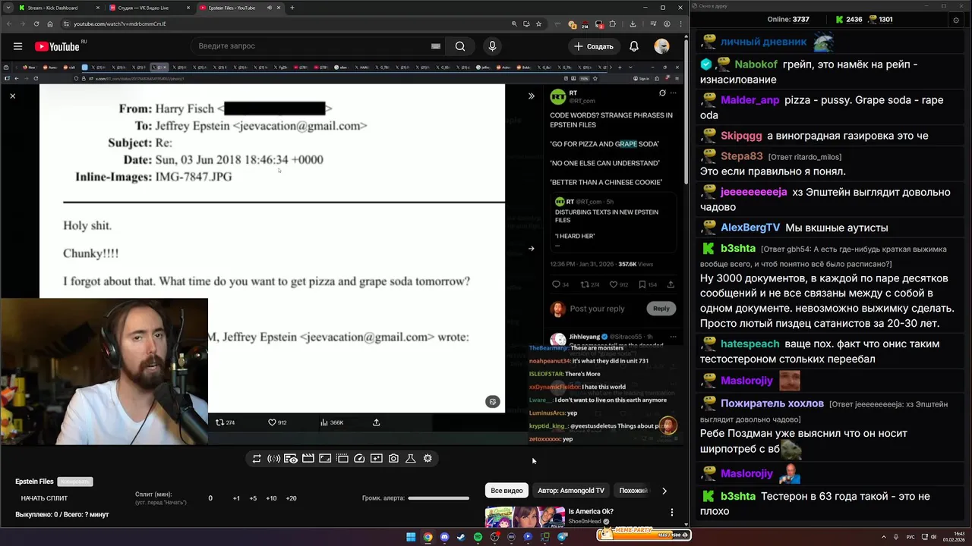972x546 pixels.
Task: Open Chrome tab search dropdown arrow
Action: point(7,8)
